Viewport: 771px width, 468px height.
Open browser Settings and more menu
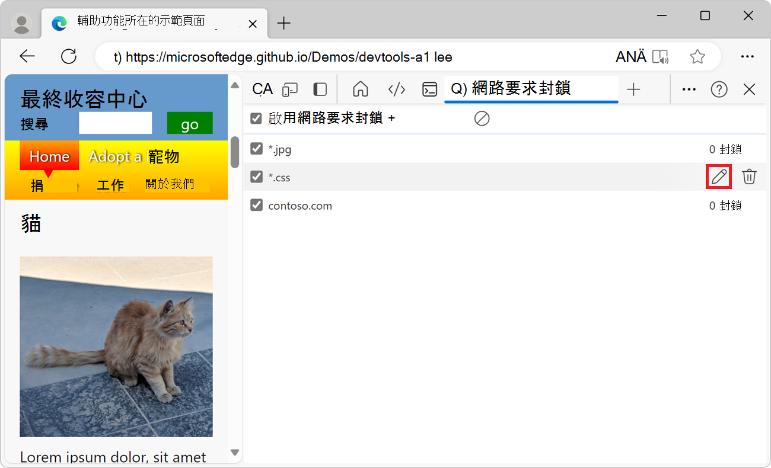click(x=747, y=57)
